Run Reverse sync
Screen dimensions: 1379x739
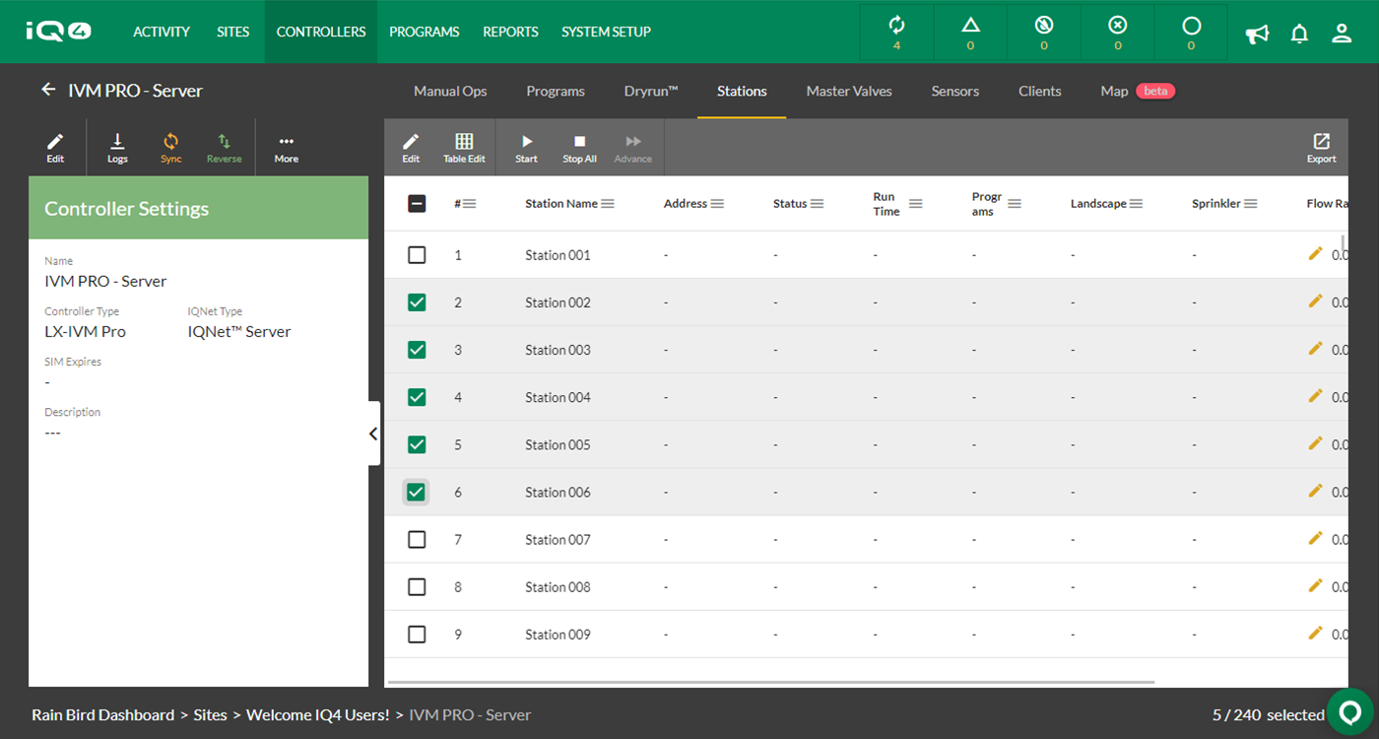[224, 148]
